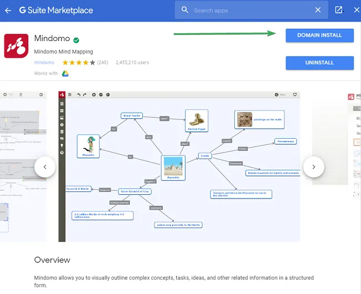Click the Google Drive icon by Works with
Screen dimensions: 361x294
[65, 74]
